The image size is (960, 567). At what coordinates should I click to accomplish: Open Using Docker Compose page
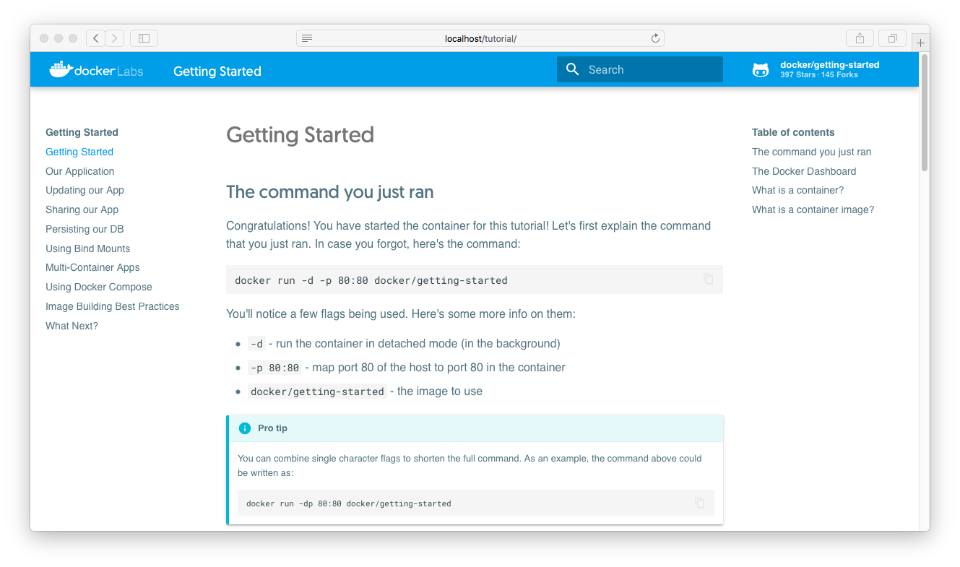pos(99,287)
